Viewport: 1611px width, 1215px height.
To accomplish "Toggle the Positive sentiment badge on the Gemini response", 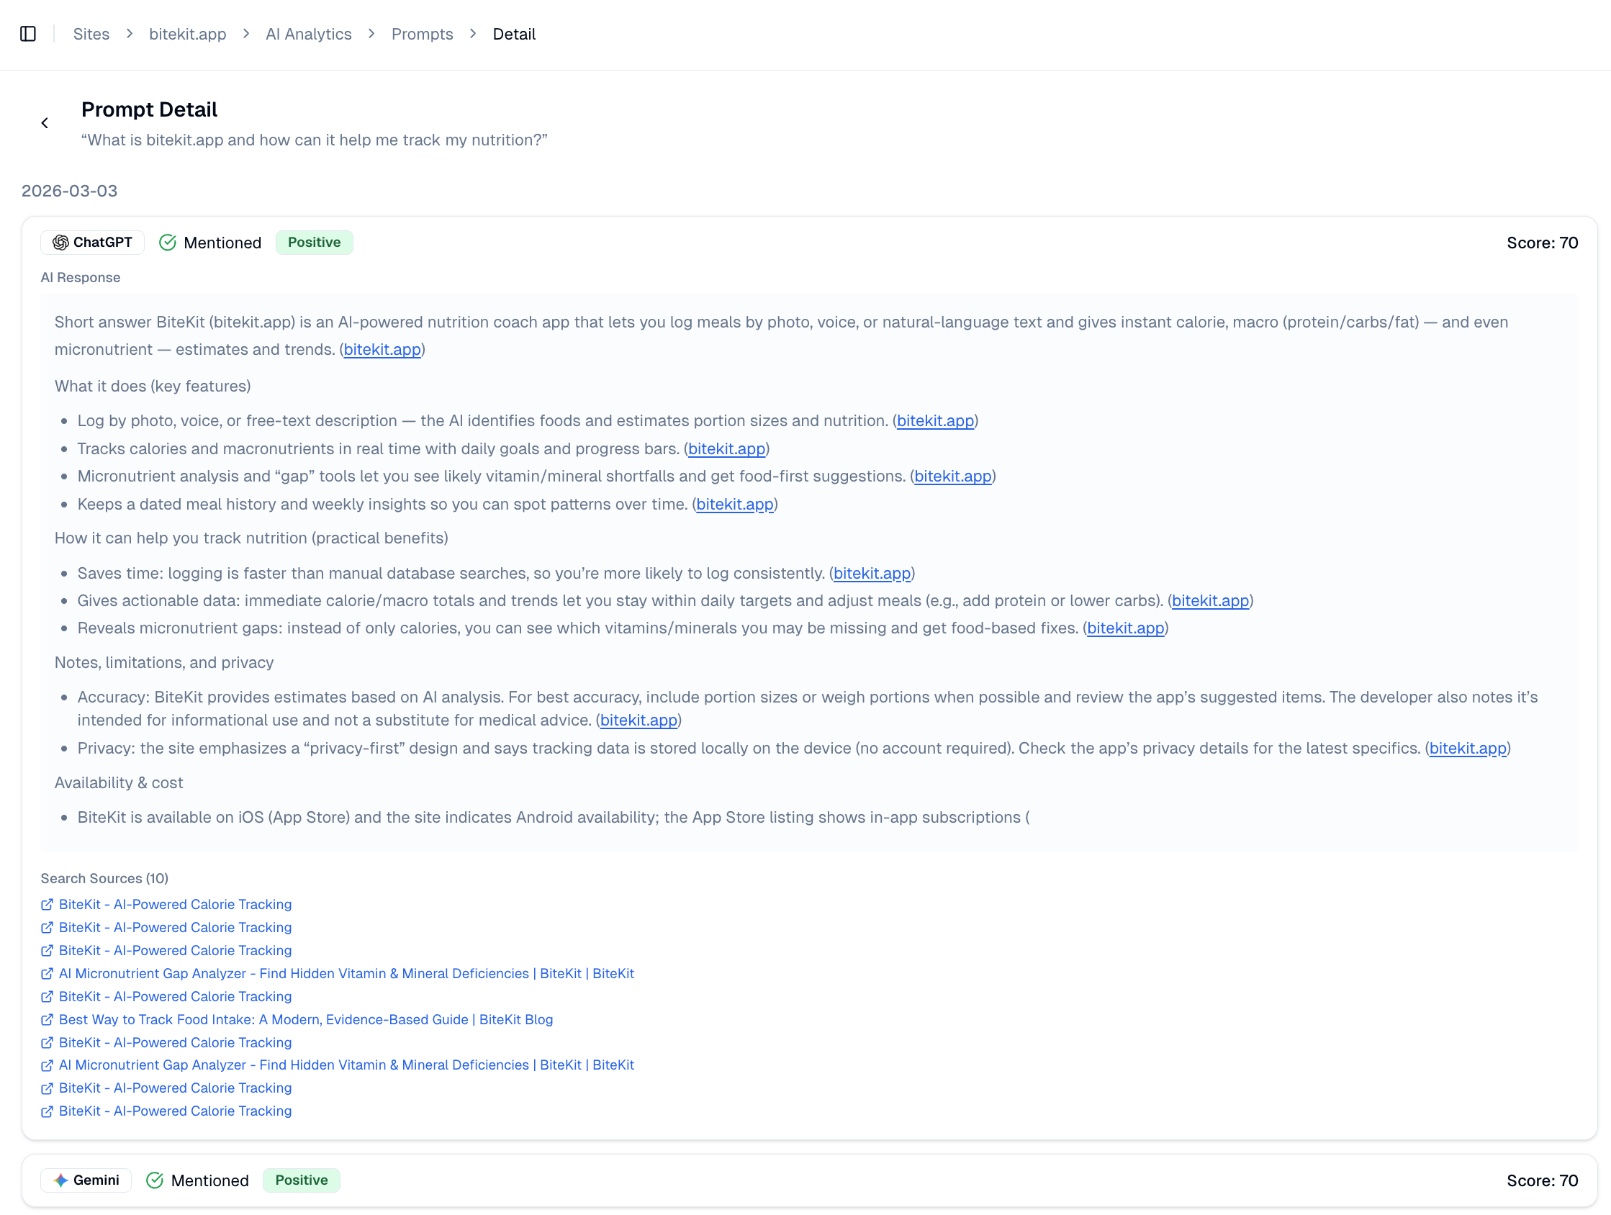I will [301, 1180].
